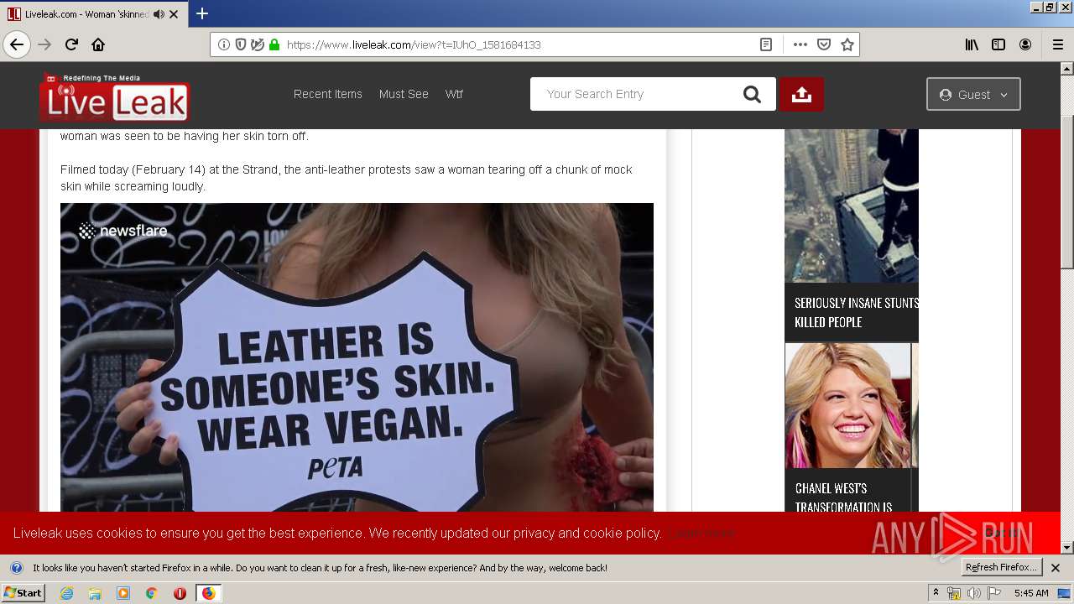This screenshot has width=1074, height=604.
Task: Open Must See menu
Action: point(404,94)
